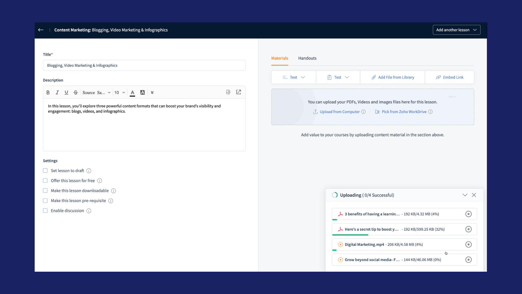Enable Offer this lesson for free
Screen dimensions: 522x294
(x=45, y=181)
